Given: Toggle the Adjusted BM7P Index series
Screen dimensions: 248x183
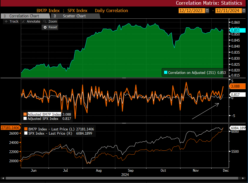Looking at the screenshot, I should pyautogui.click(x=25, y=114).
